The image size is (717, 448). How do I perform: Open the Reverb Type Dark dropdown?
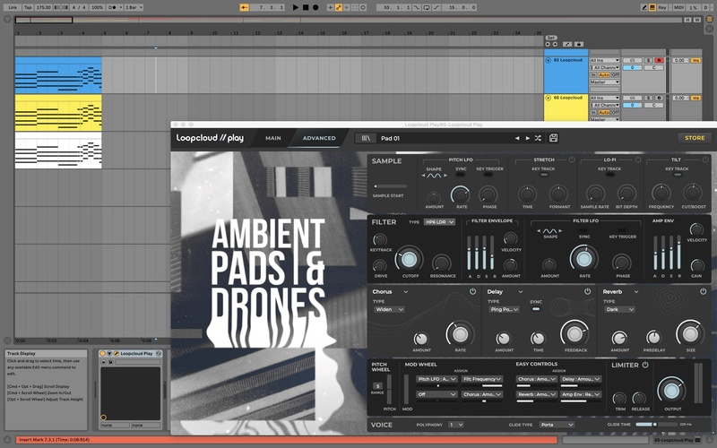[618, 309]
